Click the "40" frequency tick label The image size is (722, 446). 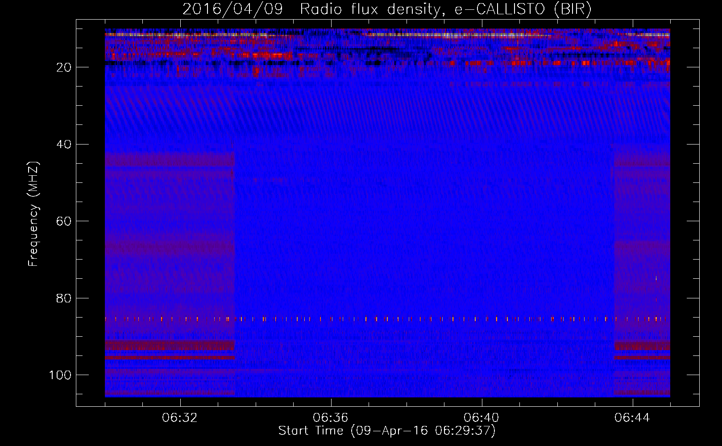pos(64,144)
